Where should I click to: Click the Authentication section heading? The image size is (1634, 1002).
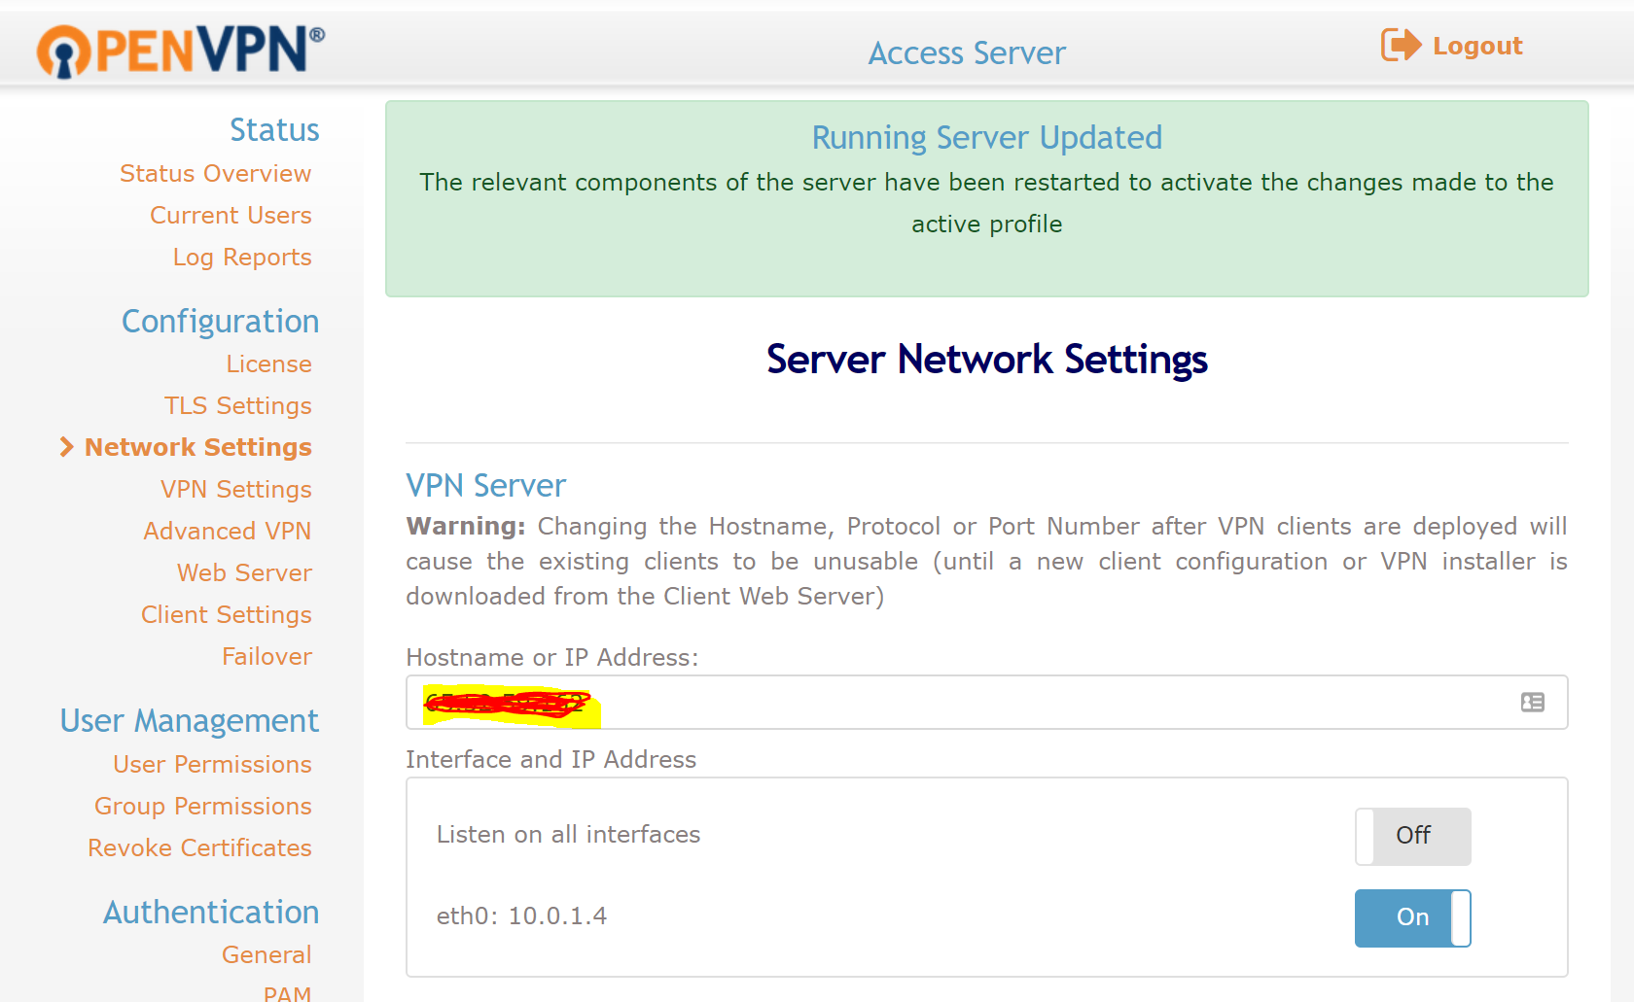[x=212, y=912]
